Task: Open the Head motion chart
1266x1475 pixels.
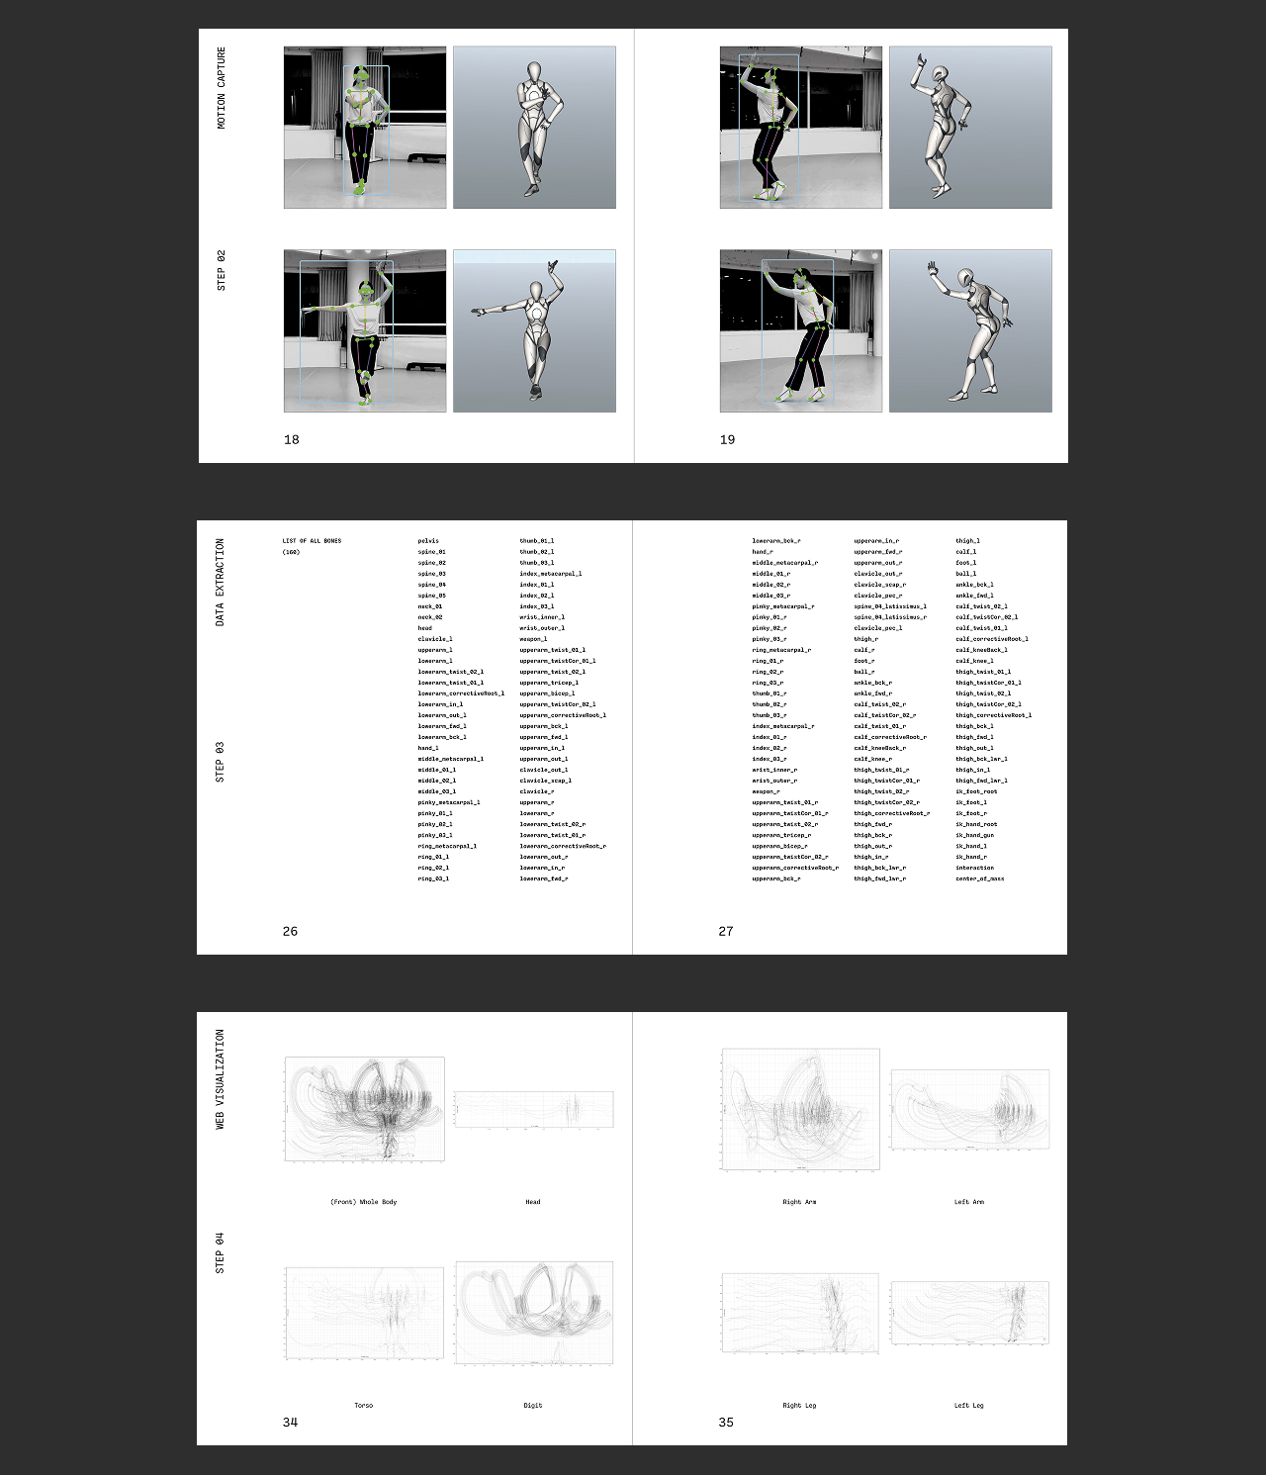Action: pos(533,1109)
